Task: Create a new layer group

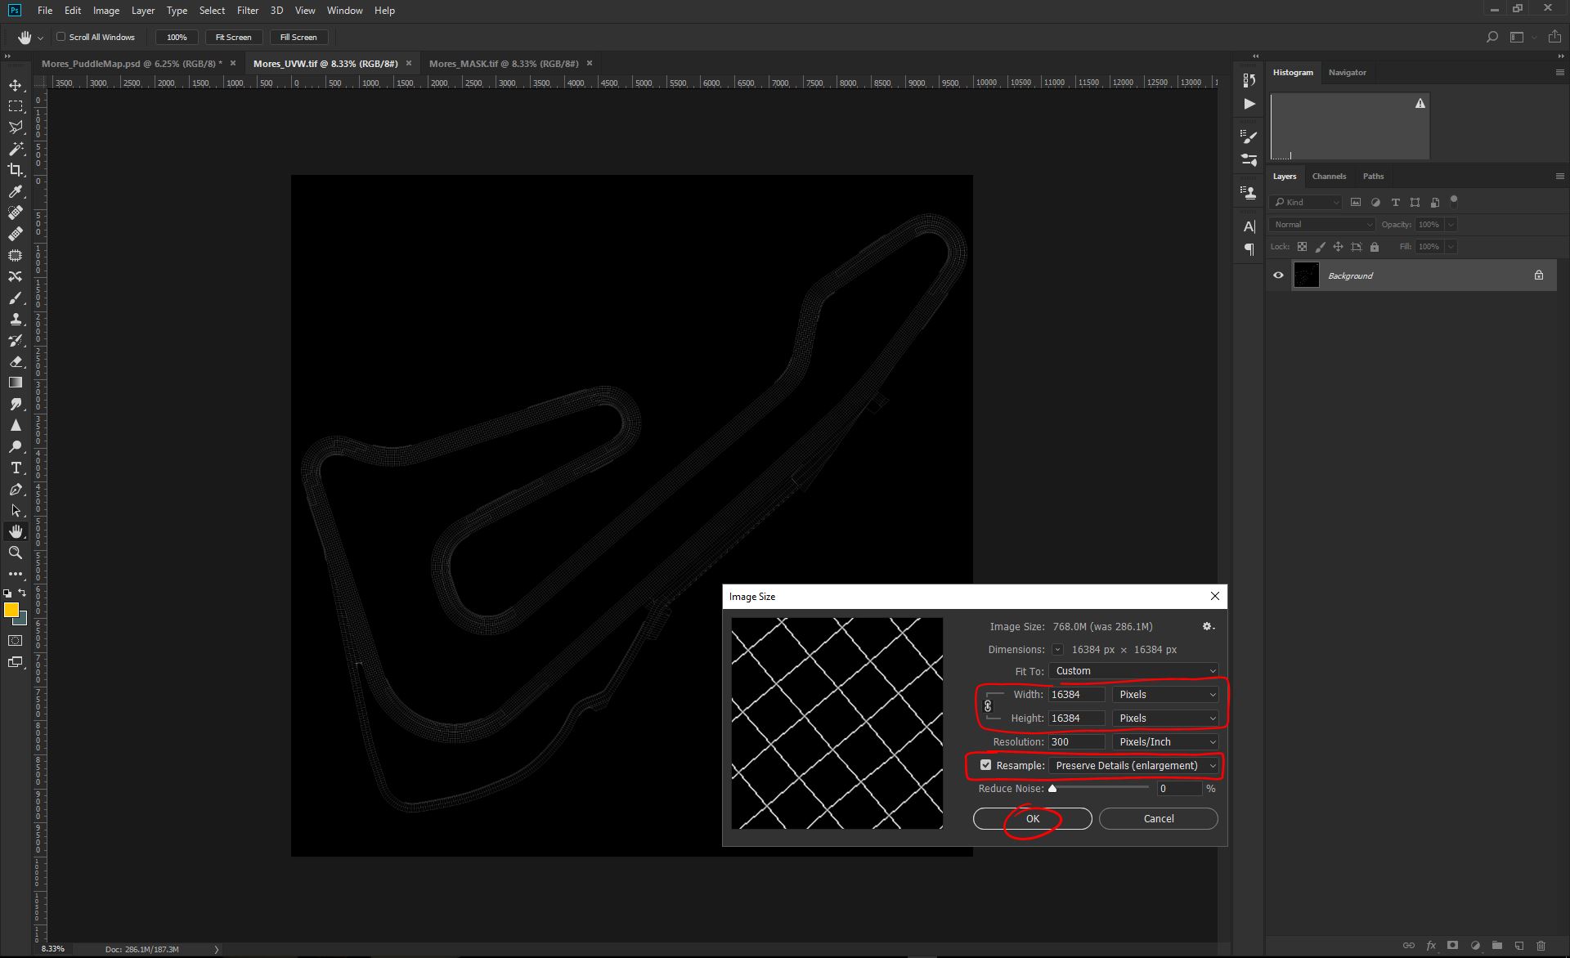Action: (1496, 946)
